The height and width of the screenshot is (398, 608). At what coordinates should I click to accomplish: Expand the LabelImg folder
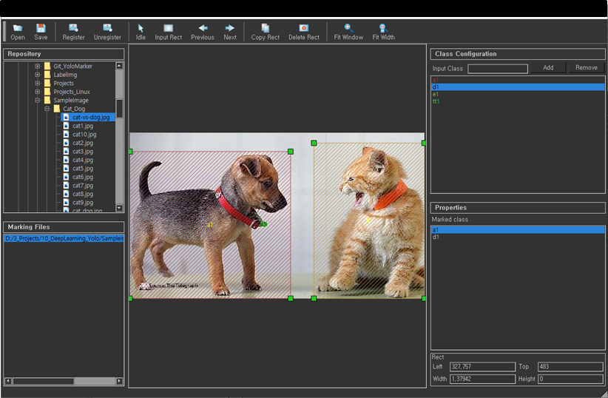coord(38,75)
